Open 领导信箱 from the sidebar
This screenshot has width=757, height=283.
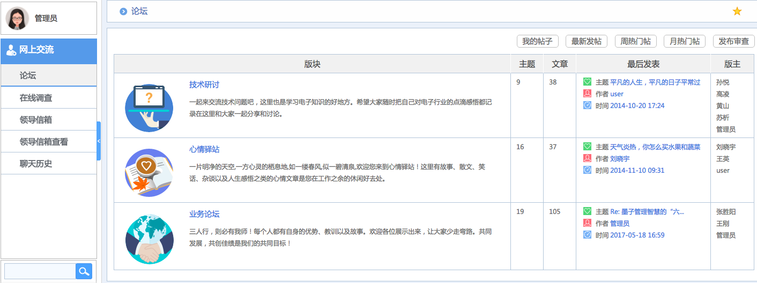[x=36, y=120]
